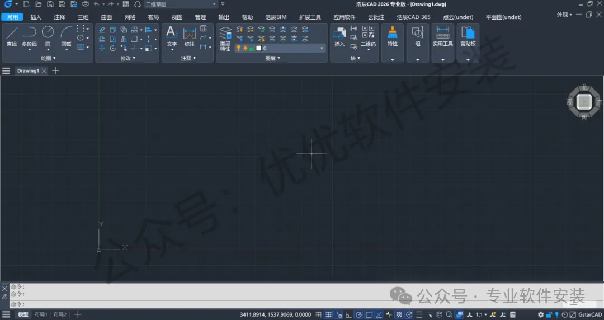Screen dimensions: 604x320
Task: Switch to the 浩辰BIM ribbon tab
Action: click(276, 17)
